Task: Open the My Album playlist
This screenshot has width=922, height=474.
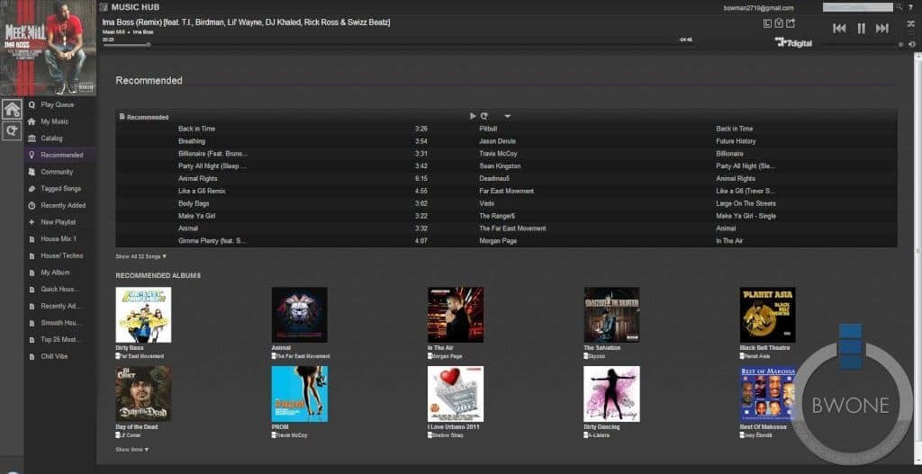Action: 55,273
